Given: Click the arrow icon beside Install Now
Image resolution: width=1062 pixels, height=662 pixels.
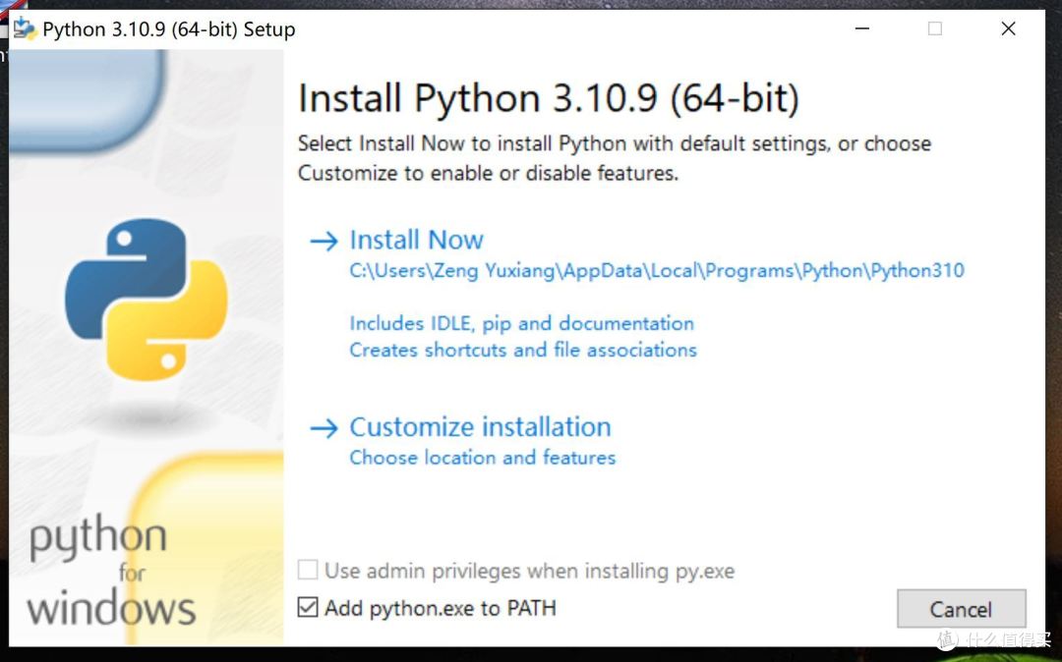Looking at the screenshot, I should (324, 241).
